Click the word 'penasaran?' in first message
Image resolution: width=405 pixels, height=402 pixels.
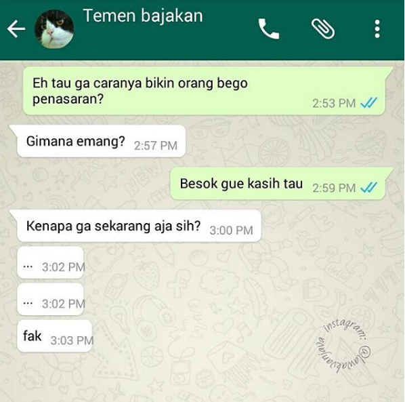coord(68,99)
